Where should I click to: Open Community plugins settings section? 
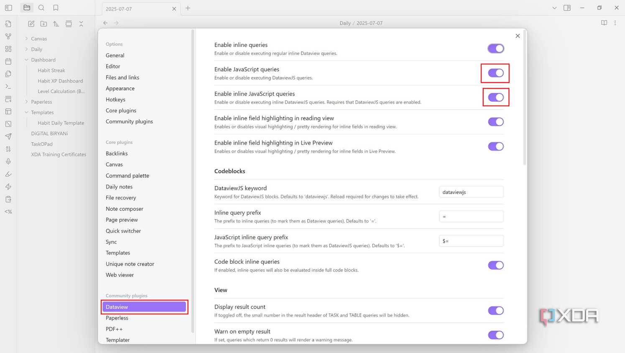(x=129, y=121)
